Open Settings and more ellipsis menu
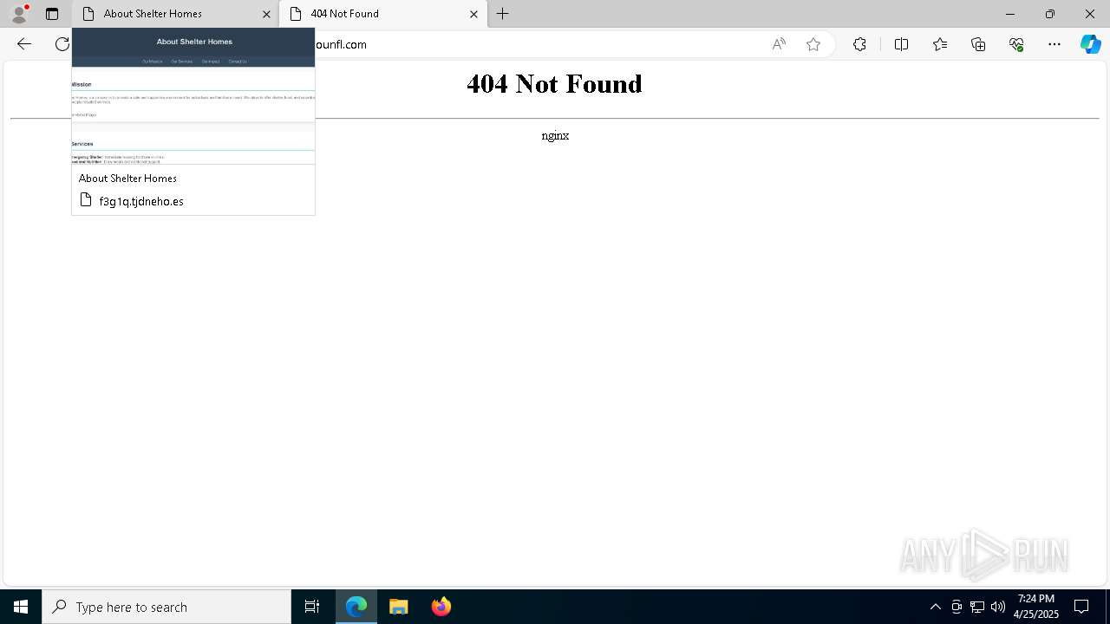Image resolution: width=1110 pixels, height=624 pixels. click(1054, 44)
